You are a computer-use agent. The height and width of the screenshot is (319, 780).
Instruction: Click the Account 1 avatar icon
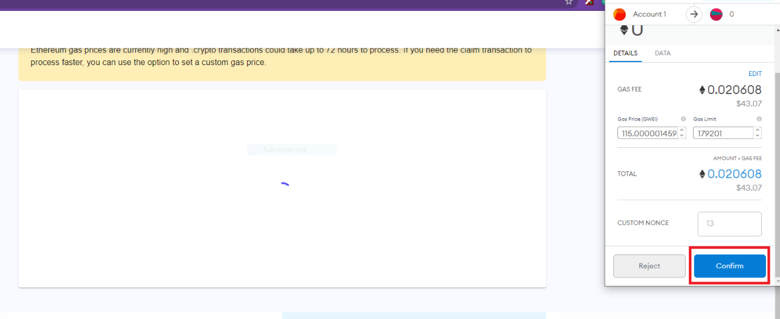[619, 14]
